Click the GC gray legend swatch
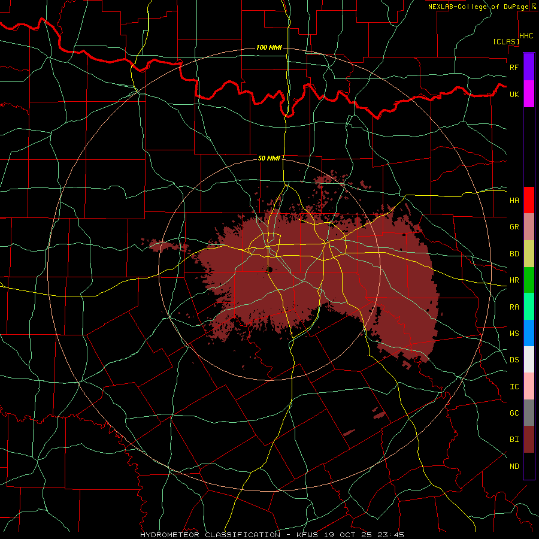 tap(529, 413)
